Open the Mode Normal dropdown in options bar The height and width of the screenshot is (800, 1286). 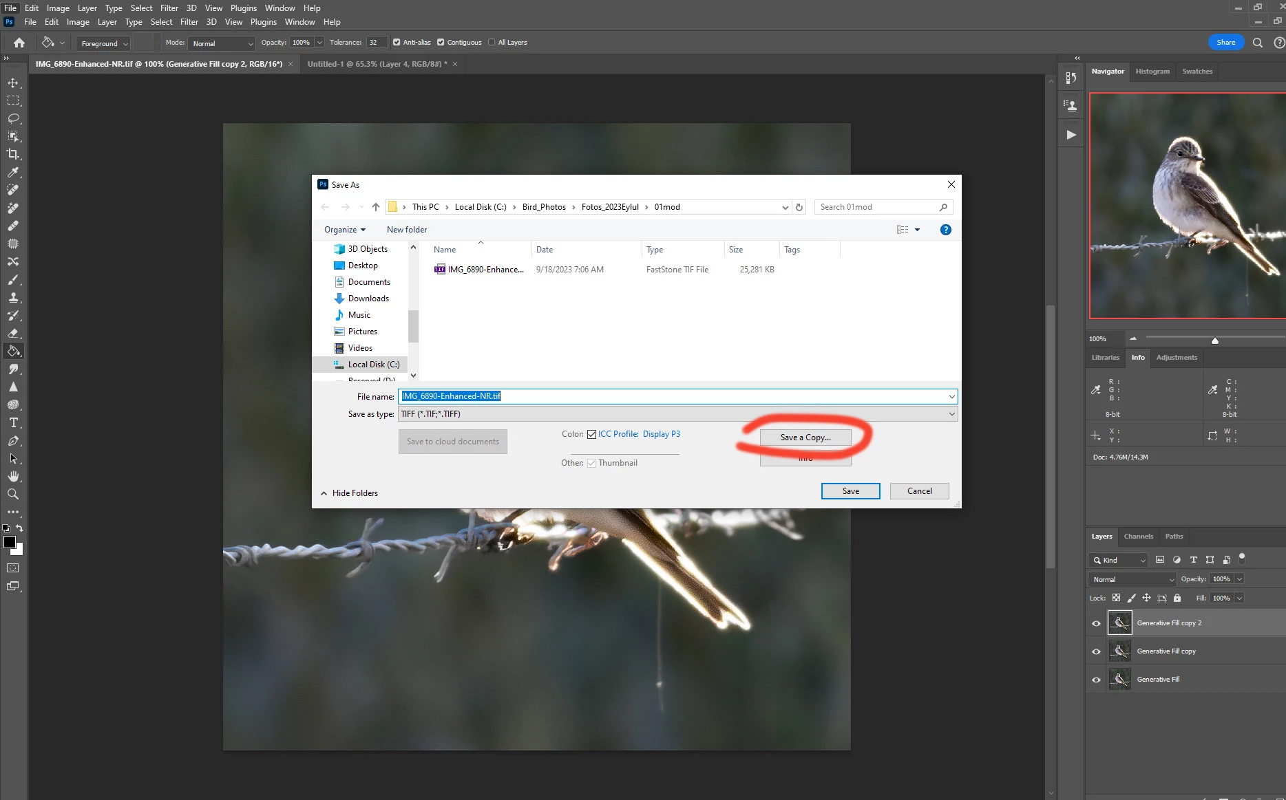pyautogui.click(x=222, y=43)
